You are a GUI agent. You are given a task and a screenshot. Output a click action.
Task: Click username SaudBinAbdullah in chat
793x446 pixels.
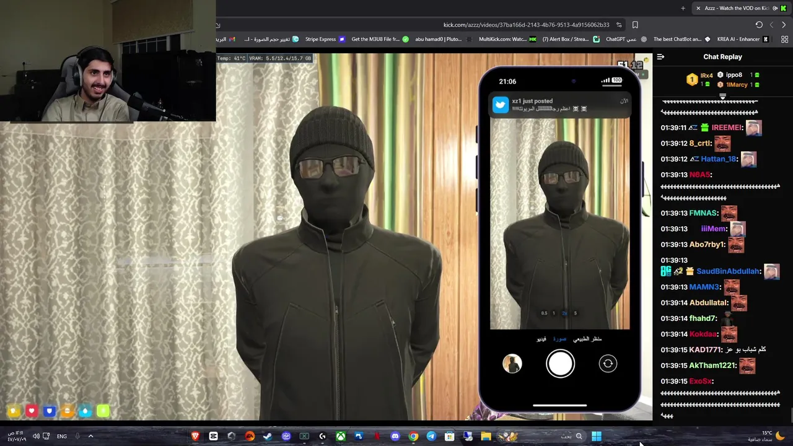click(x=728, y=271)
